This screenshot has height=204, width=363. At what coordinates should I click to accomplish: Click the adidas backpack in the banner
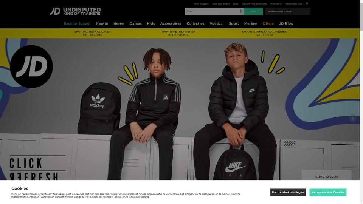99,108
